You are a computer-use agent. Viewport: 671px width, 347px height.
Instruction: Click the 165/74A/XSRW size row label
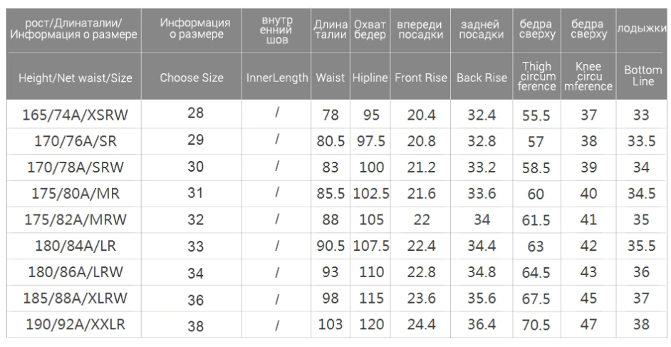76,116
